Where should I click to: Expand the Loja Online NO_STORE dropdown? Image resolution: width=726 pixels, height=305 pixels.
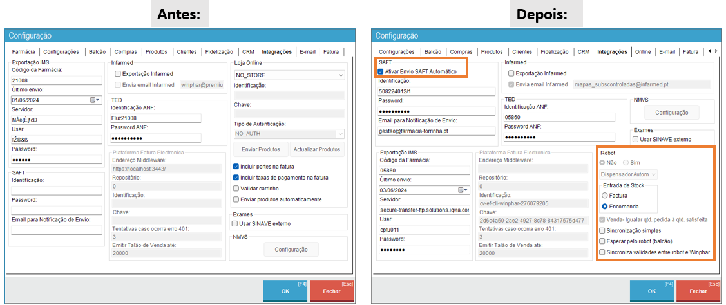click(x=340, y=75)
